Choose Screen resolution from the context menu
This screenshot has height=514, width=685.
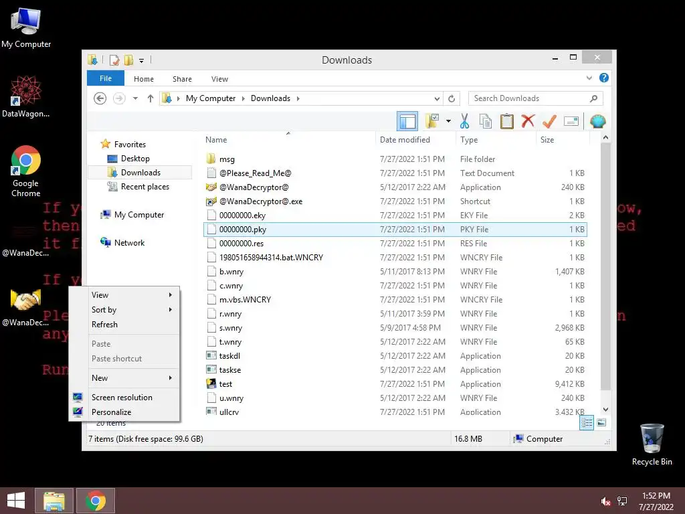124,398
